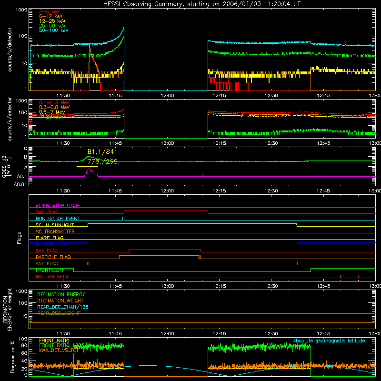Select the NON_SOLAR_EVENT flag label
This screenshot has height=381, width=381.
(58, 219)
